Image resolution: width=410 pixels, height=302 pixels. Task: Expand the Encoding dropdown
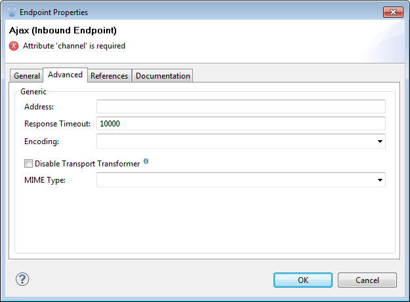[x=380, y=141]
